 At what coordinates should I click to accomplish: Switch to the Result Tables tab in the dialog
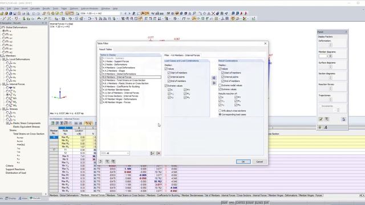(106, 50)
